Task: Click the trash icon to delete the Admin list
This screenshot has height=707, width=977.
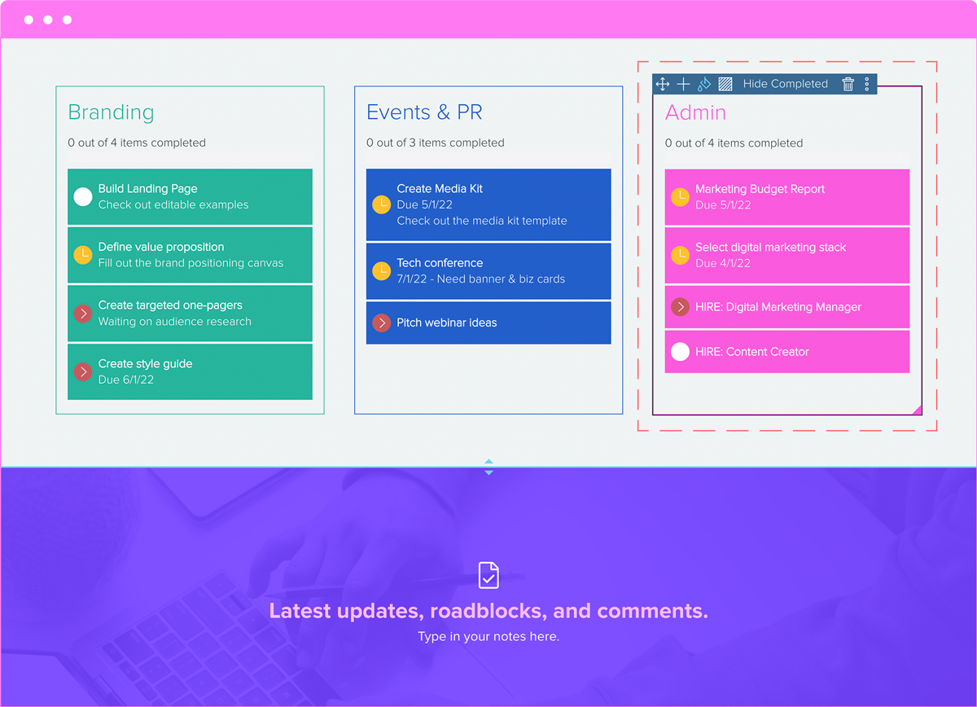Action: pyautogui.click(x=848, y=84)
